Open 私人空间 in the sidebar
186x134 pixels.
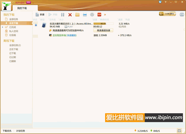[14, 31]
